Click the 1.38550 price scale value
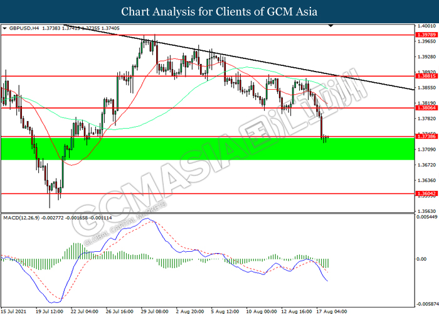 (426, 88)
